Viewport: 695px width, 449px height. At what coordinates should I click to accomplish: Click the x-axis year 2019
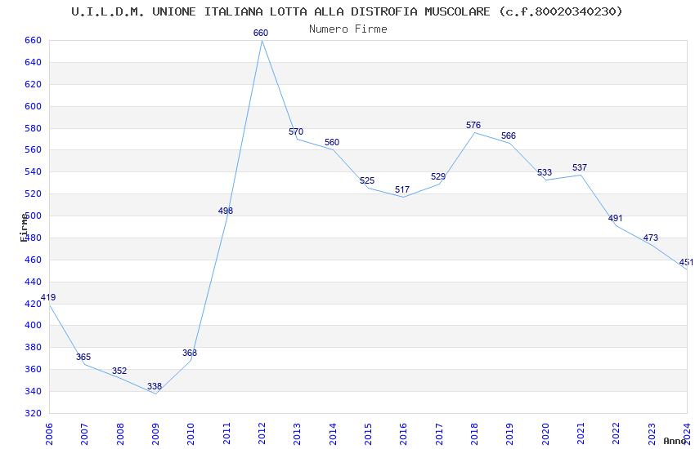[510, 434]
